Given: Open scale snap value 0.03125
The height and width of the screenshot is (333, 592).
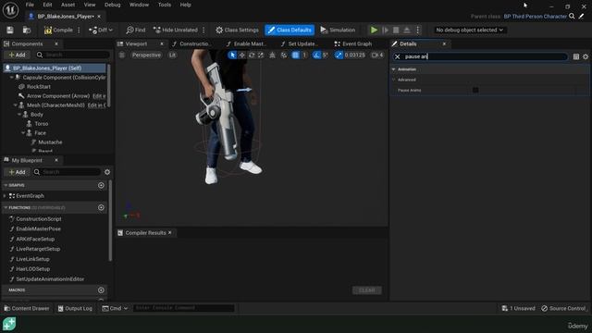Looking at the screenshot, I should [x=354, y=55].
